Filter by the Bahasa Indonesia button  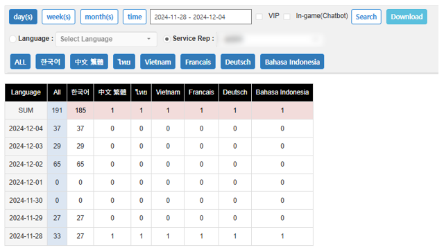click(x=292, y=62)
